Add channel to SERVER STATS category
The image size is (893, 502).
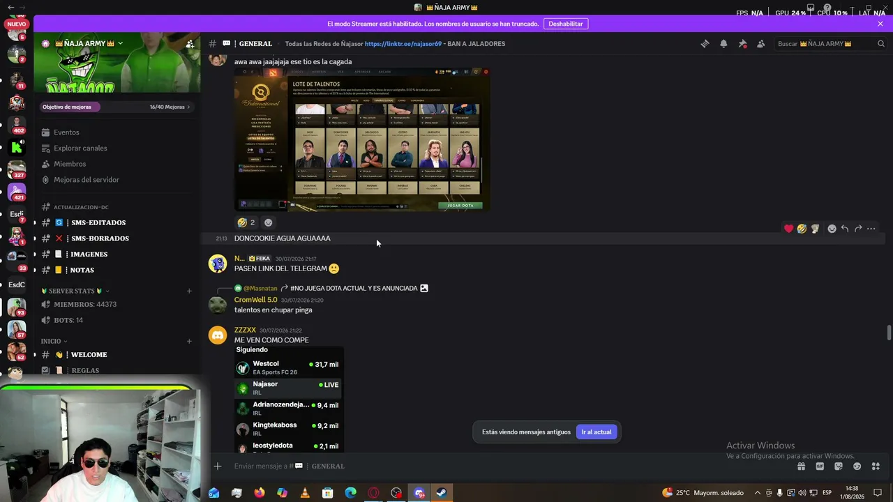(189, 291)
